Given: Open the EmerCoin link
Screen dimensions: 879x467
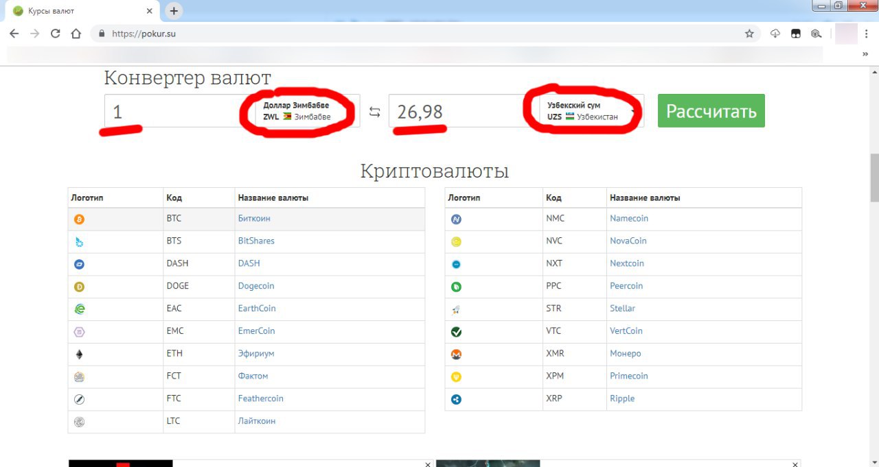Looking at the screenshot, I should 256,331.
